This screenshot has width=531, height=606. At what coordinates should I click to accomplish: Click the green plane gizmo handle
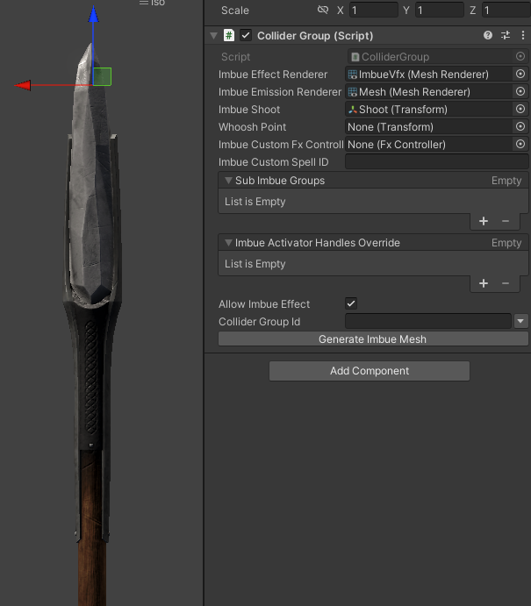102,76
